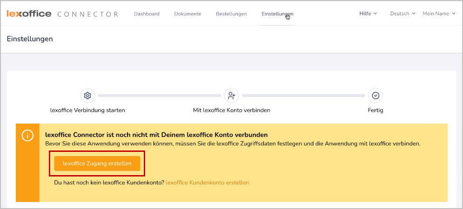Go to the Dokumente tab
The width and height of the screenshot is (463, 209).
[x=188, y=14]
